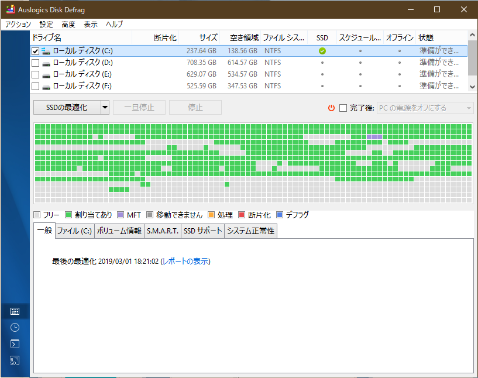This screenshot has height=378, width=478.
Task: Click the 停止 button
Action: click(195, 107)
